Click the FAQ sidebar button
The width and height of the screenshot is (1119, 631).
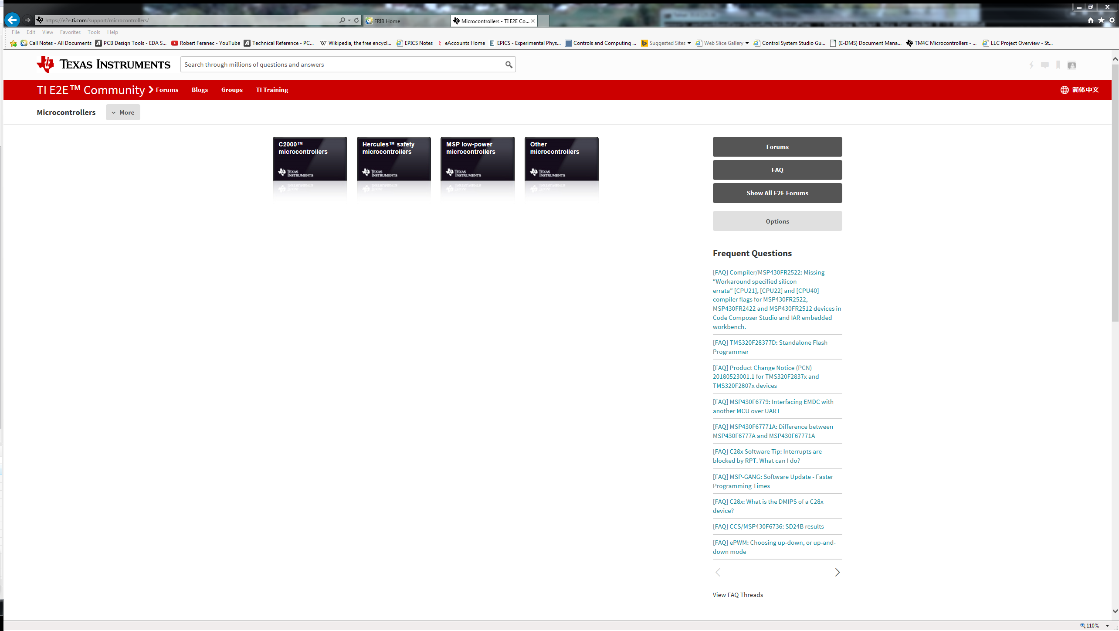(777, 170)
